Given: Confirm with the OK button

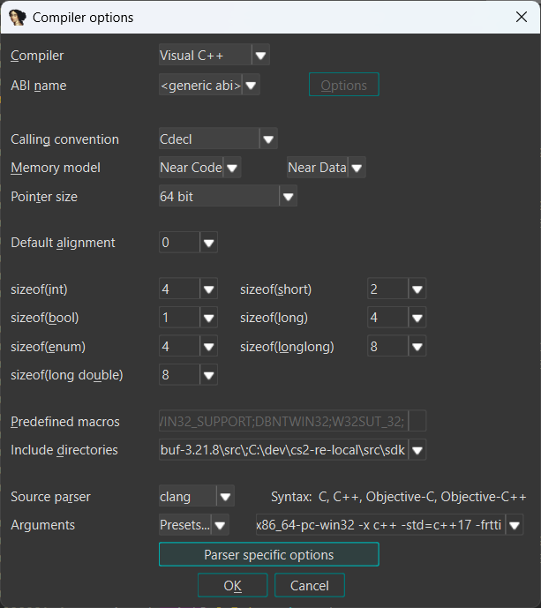Looking at the screenshot, I should tap(232, 585).
